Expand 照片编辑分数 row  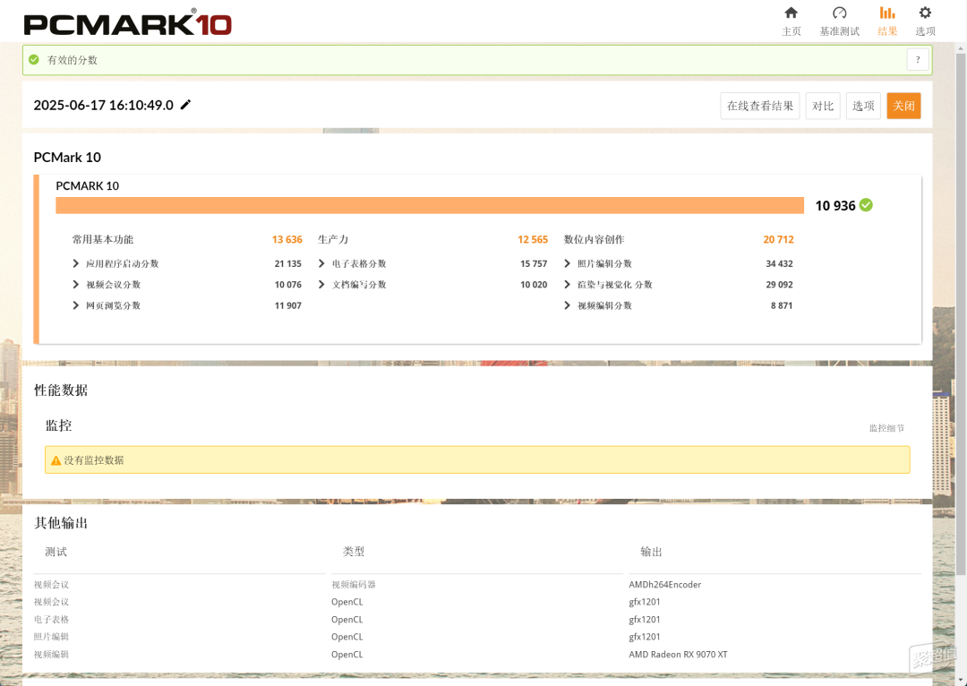tap(567, 263)
